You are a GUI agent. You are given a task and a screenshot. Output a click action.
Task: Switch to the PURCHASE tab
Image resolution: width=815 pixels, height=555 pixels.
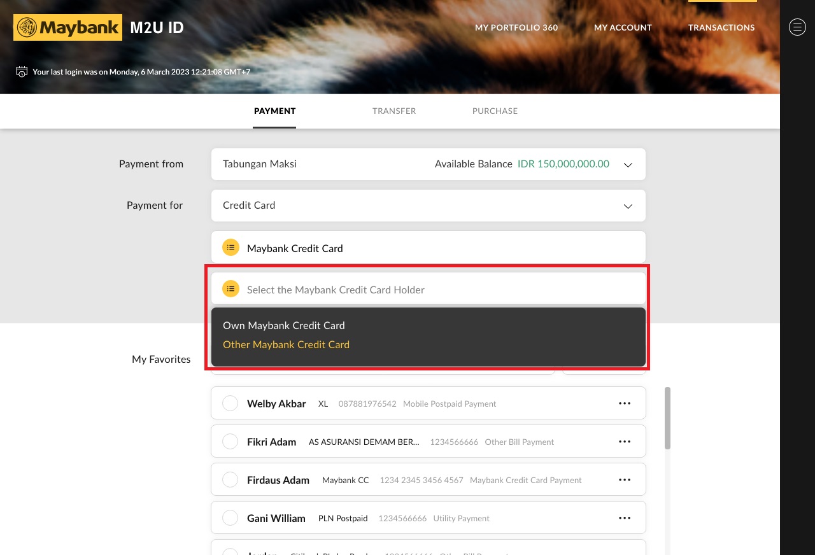pos(495,111)
